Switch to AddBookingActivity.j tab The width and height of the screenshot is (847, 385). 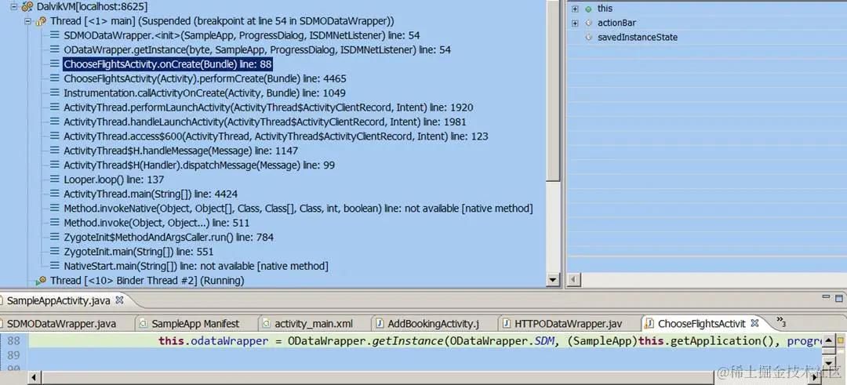(x=433, y=324)
